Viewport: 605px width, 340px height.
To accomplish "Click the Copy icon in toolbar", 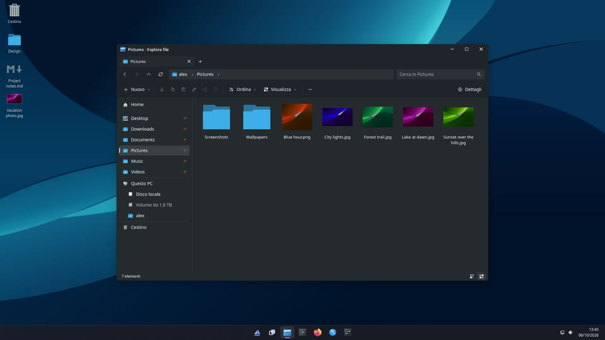I will (x=173, y=89).
